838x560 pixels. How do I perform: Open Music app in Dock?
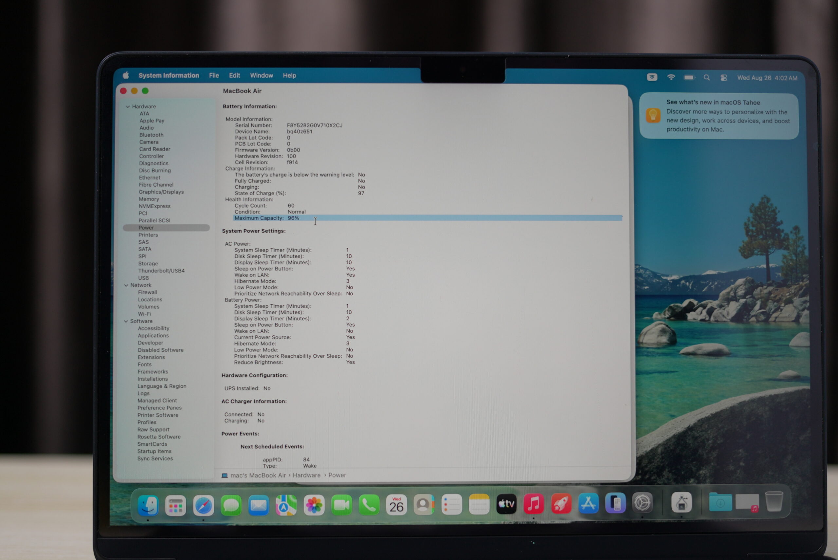pyautogui.click(x=534, y=504)
